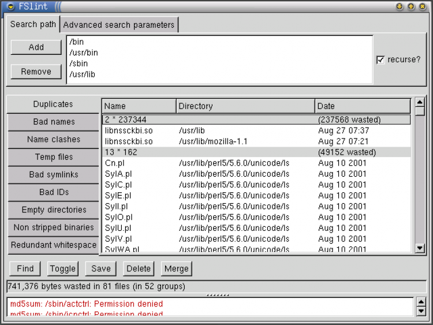Click the scroll up arrow of results list
Screen dimensions: 433x325
pos(420,102)
